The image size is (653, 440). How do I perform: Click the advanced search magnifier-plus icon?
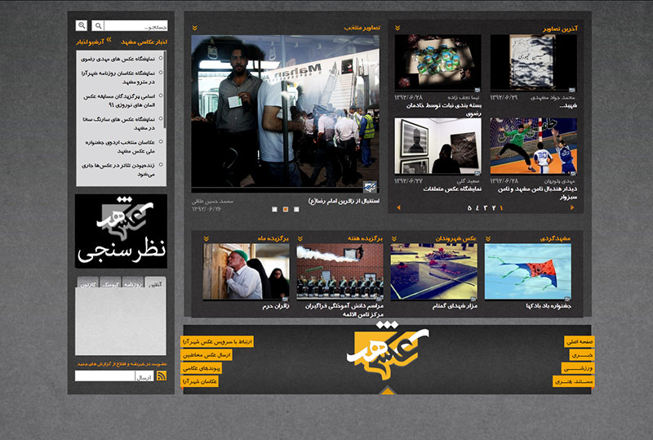pyautogui.click(x=82, y=25)
